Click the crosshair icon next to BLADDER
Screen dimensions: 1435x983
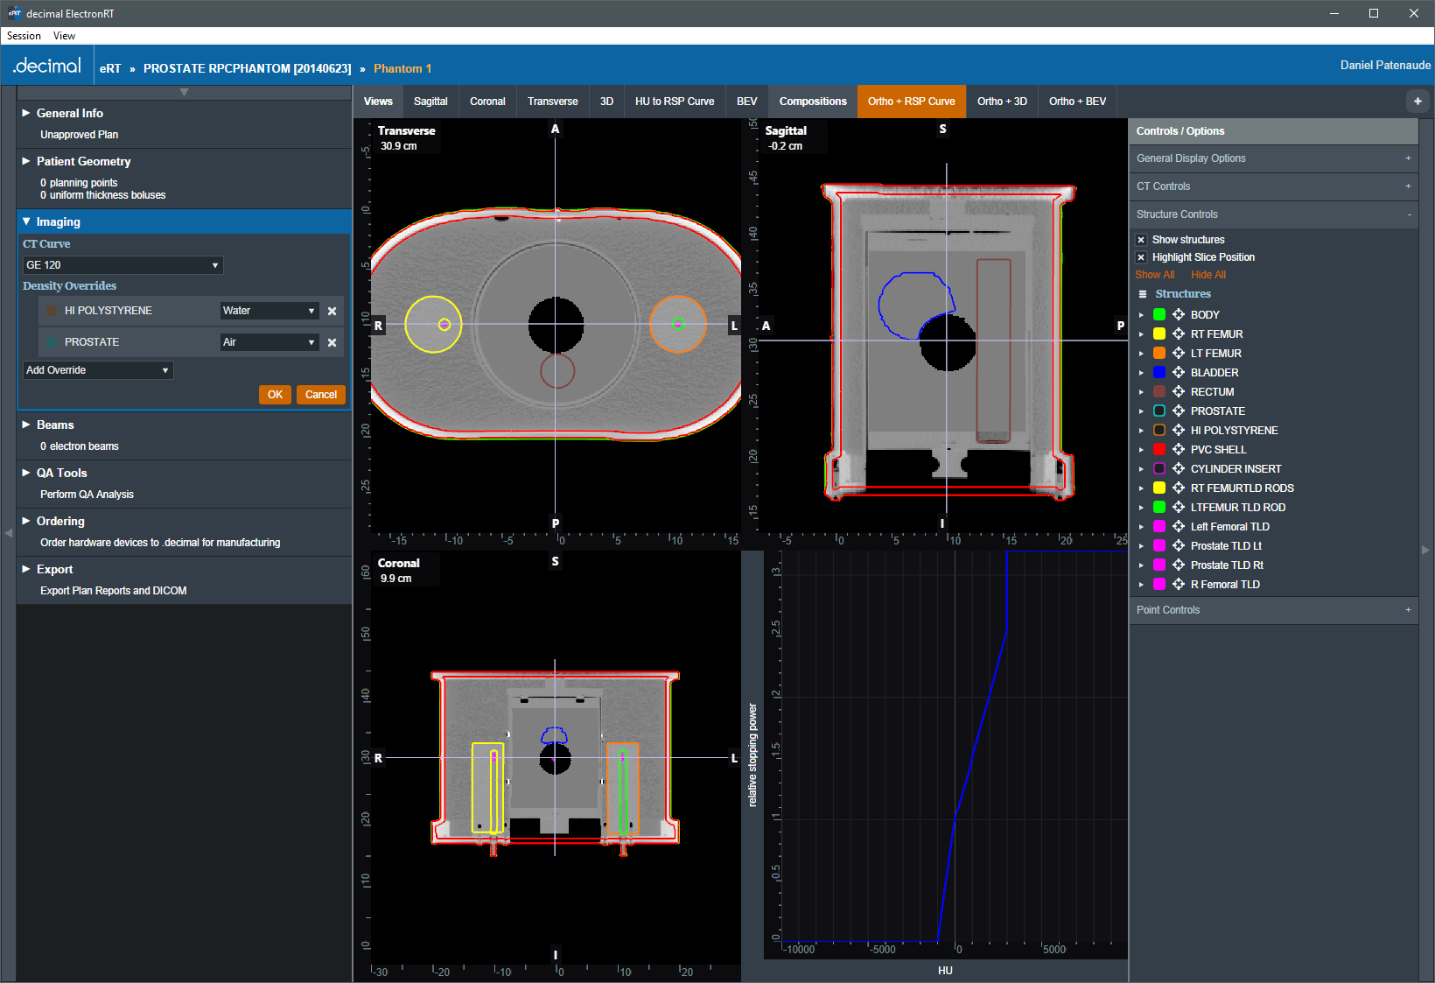tap(1179, 373)
